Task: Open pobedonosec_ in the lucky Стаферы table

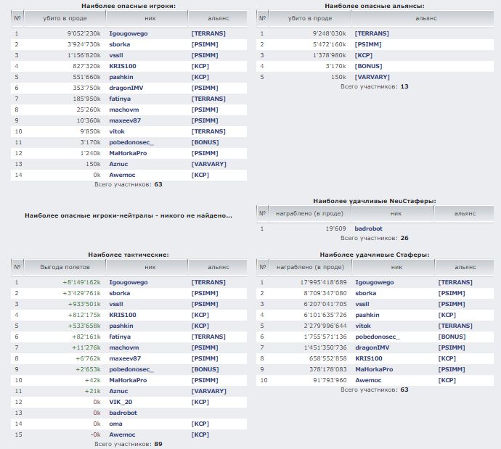Action: click(x=379, y=337)
